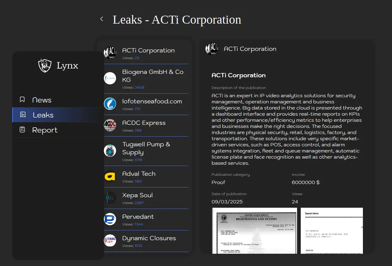Click the ACTi logo in the detail panel header
Screen dimensions: 392x266
tap(212, 49)
